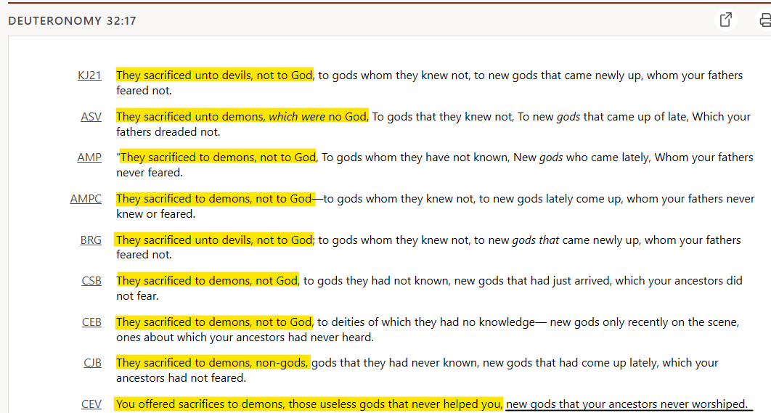Open the CSB translation link

tap(92, 281)
